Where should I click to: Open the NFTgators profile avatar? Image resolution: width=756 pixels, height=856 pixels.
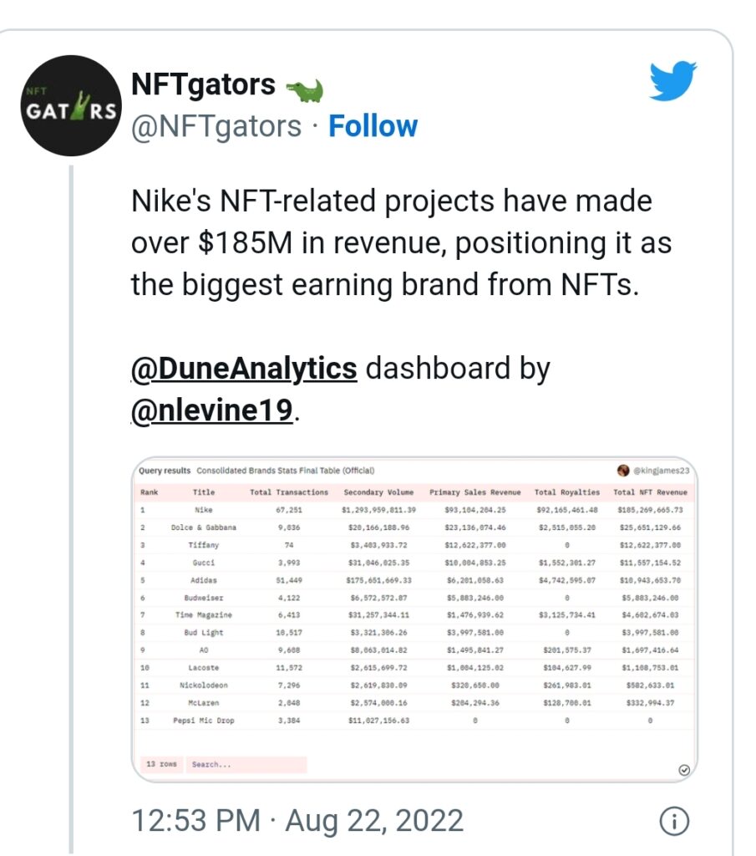coord(71,105)
